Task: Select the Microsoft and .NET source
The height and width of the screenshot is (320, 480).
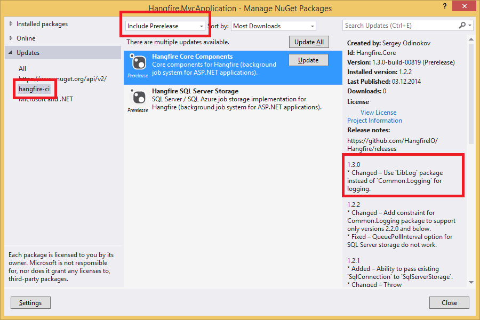Action: pyautogui.click(x=46, y=99)
